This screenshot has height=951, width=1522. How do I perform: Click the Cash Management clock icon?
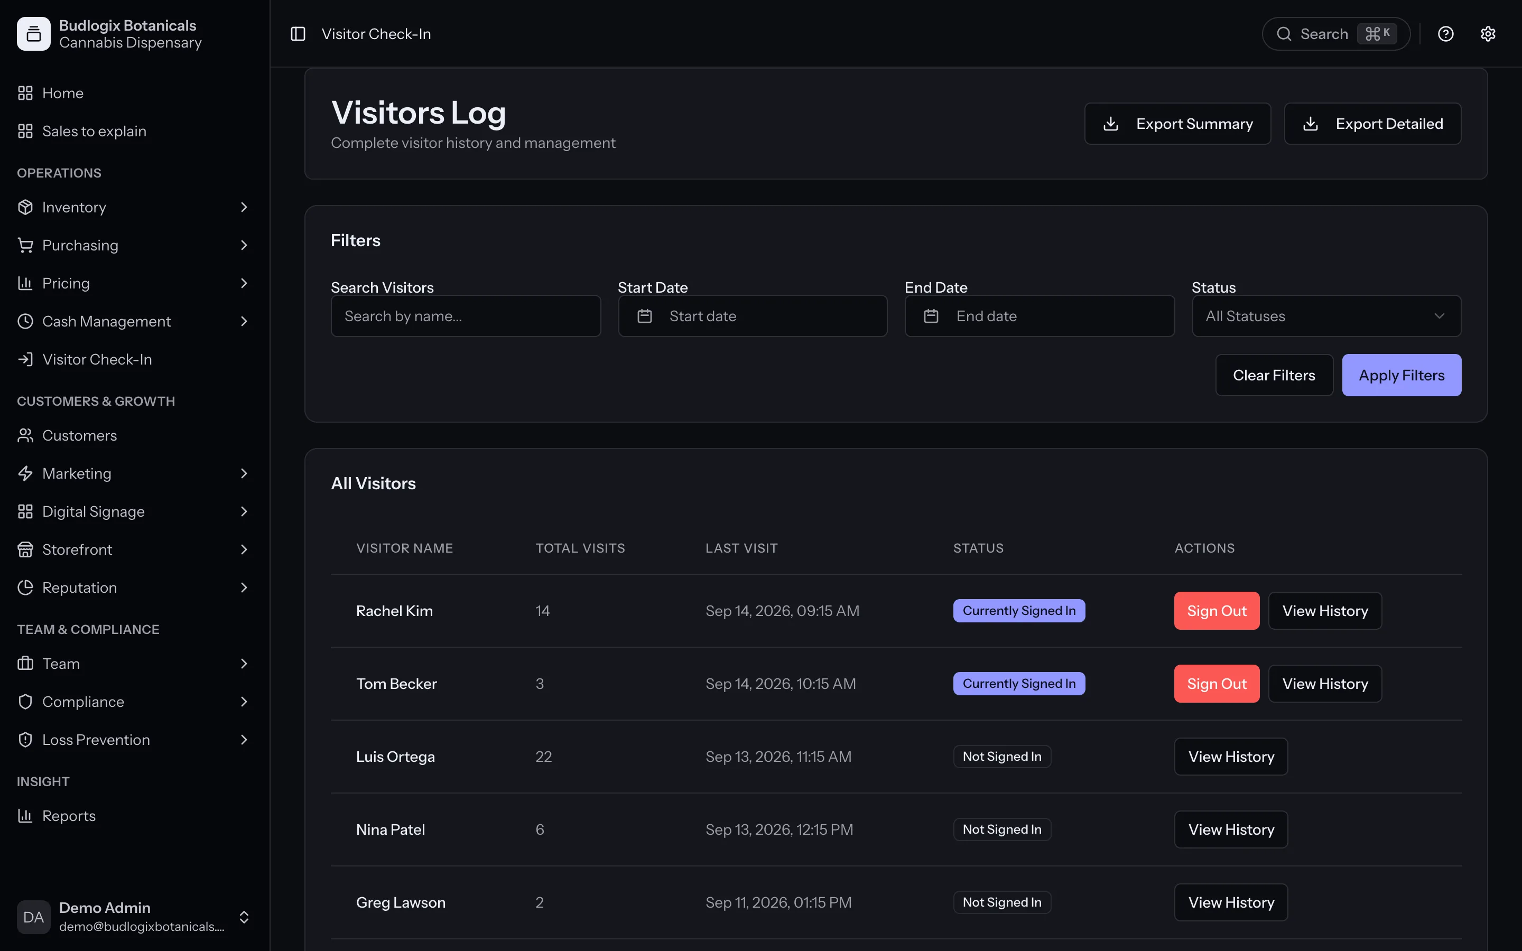(x=25, y=321)
